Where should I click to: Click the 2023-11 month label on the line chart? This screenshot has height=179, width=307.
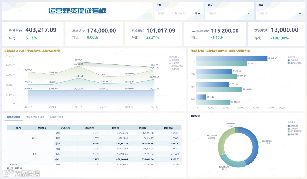(x=129, y=107)
